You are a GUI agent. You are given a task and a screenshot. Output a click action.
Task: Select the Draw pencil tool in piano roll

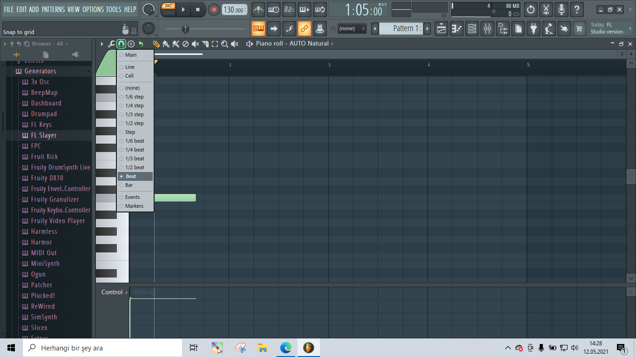(156, 44)
